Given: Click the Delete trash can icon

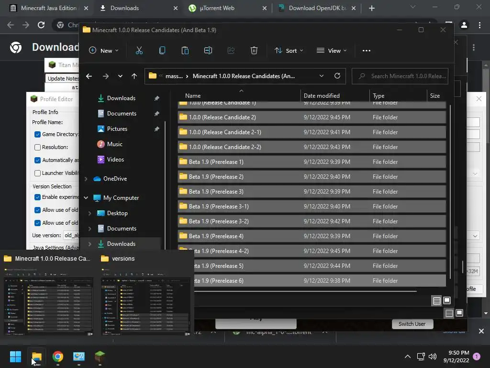Looking at the screenshot, I should tap(254, 50).
